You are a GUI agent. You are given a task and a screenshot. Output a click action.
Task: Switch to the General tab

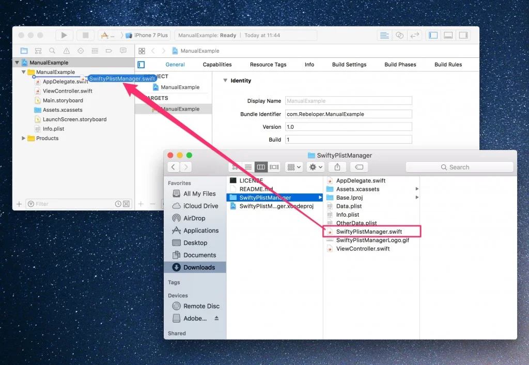click(x=175, y=65)
